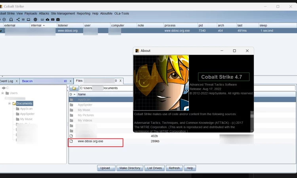This screenshot has height=178, width=297.
Task: Close the About dialog window
Action: pyautogui.click(x=247, y=51)
